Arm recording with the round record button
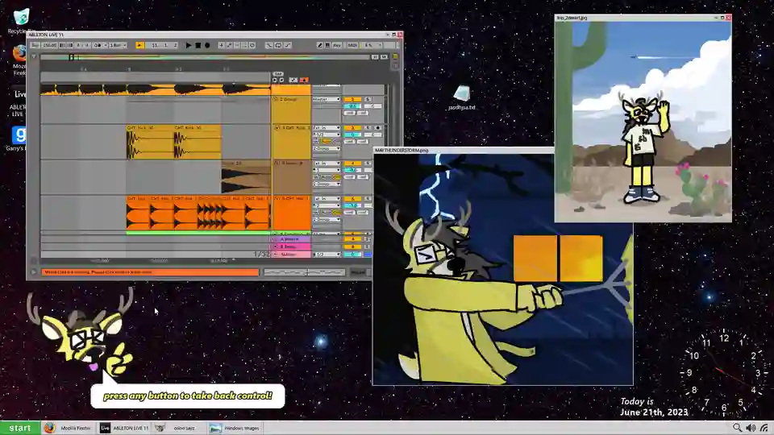The image size is (774, 435). (207, 45)
